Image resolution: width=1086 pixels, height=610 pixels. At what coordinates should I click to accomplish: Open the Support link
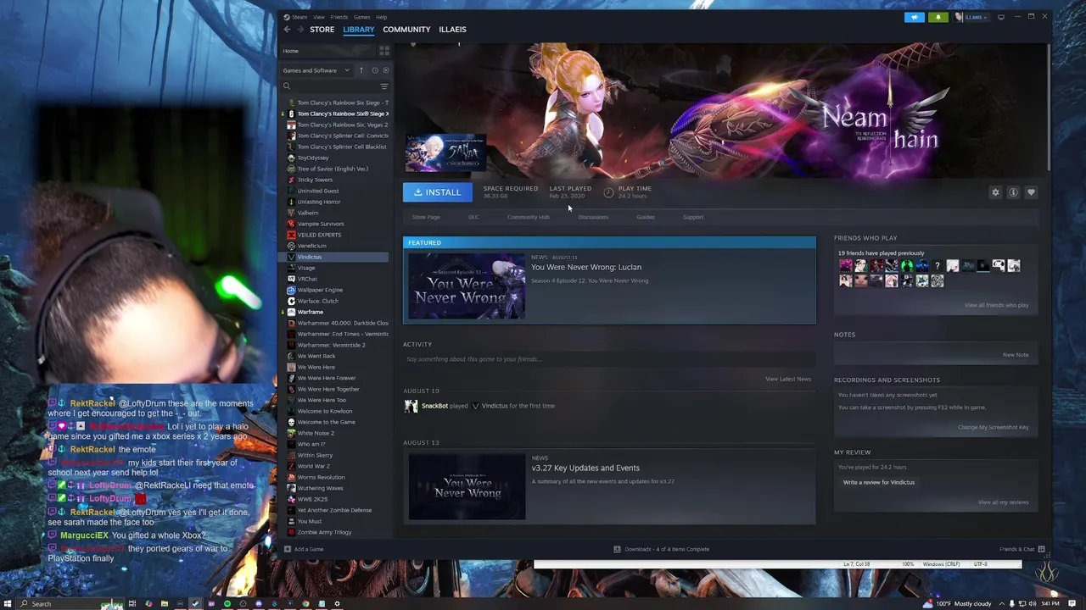coord(693,217)
